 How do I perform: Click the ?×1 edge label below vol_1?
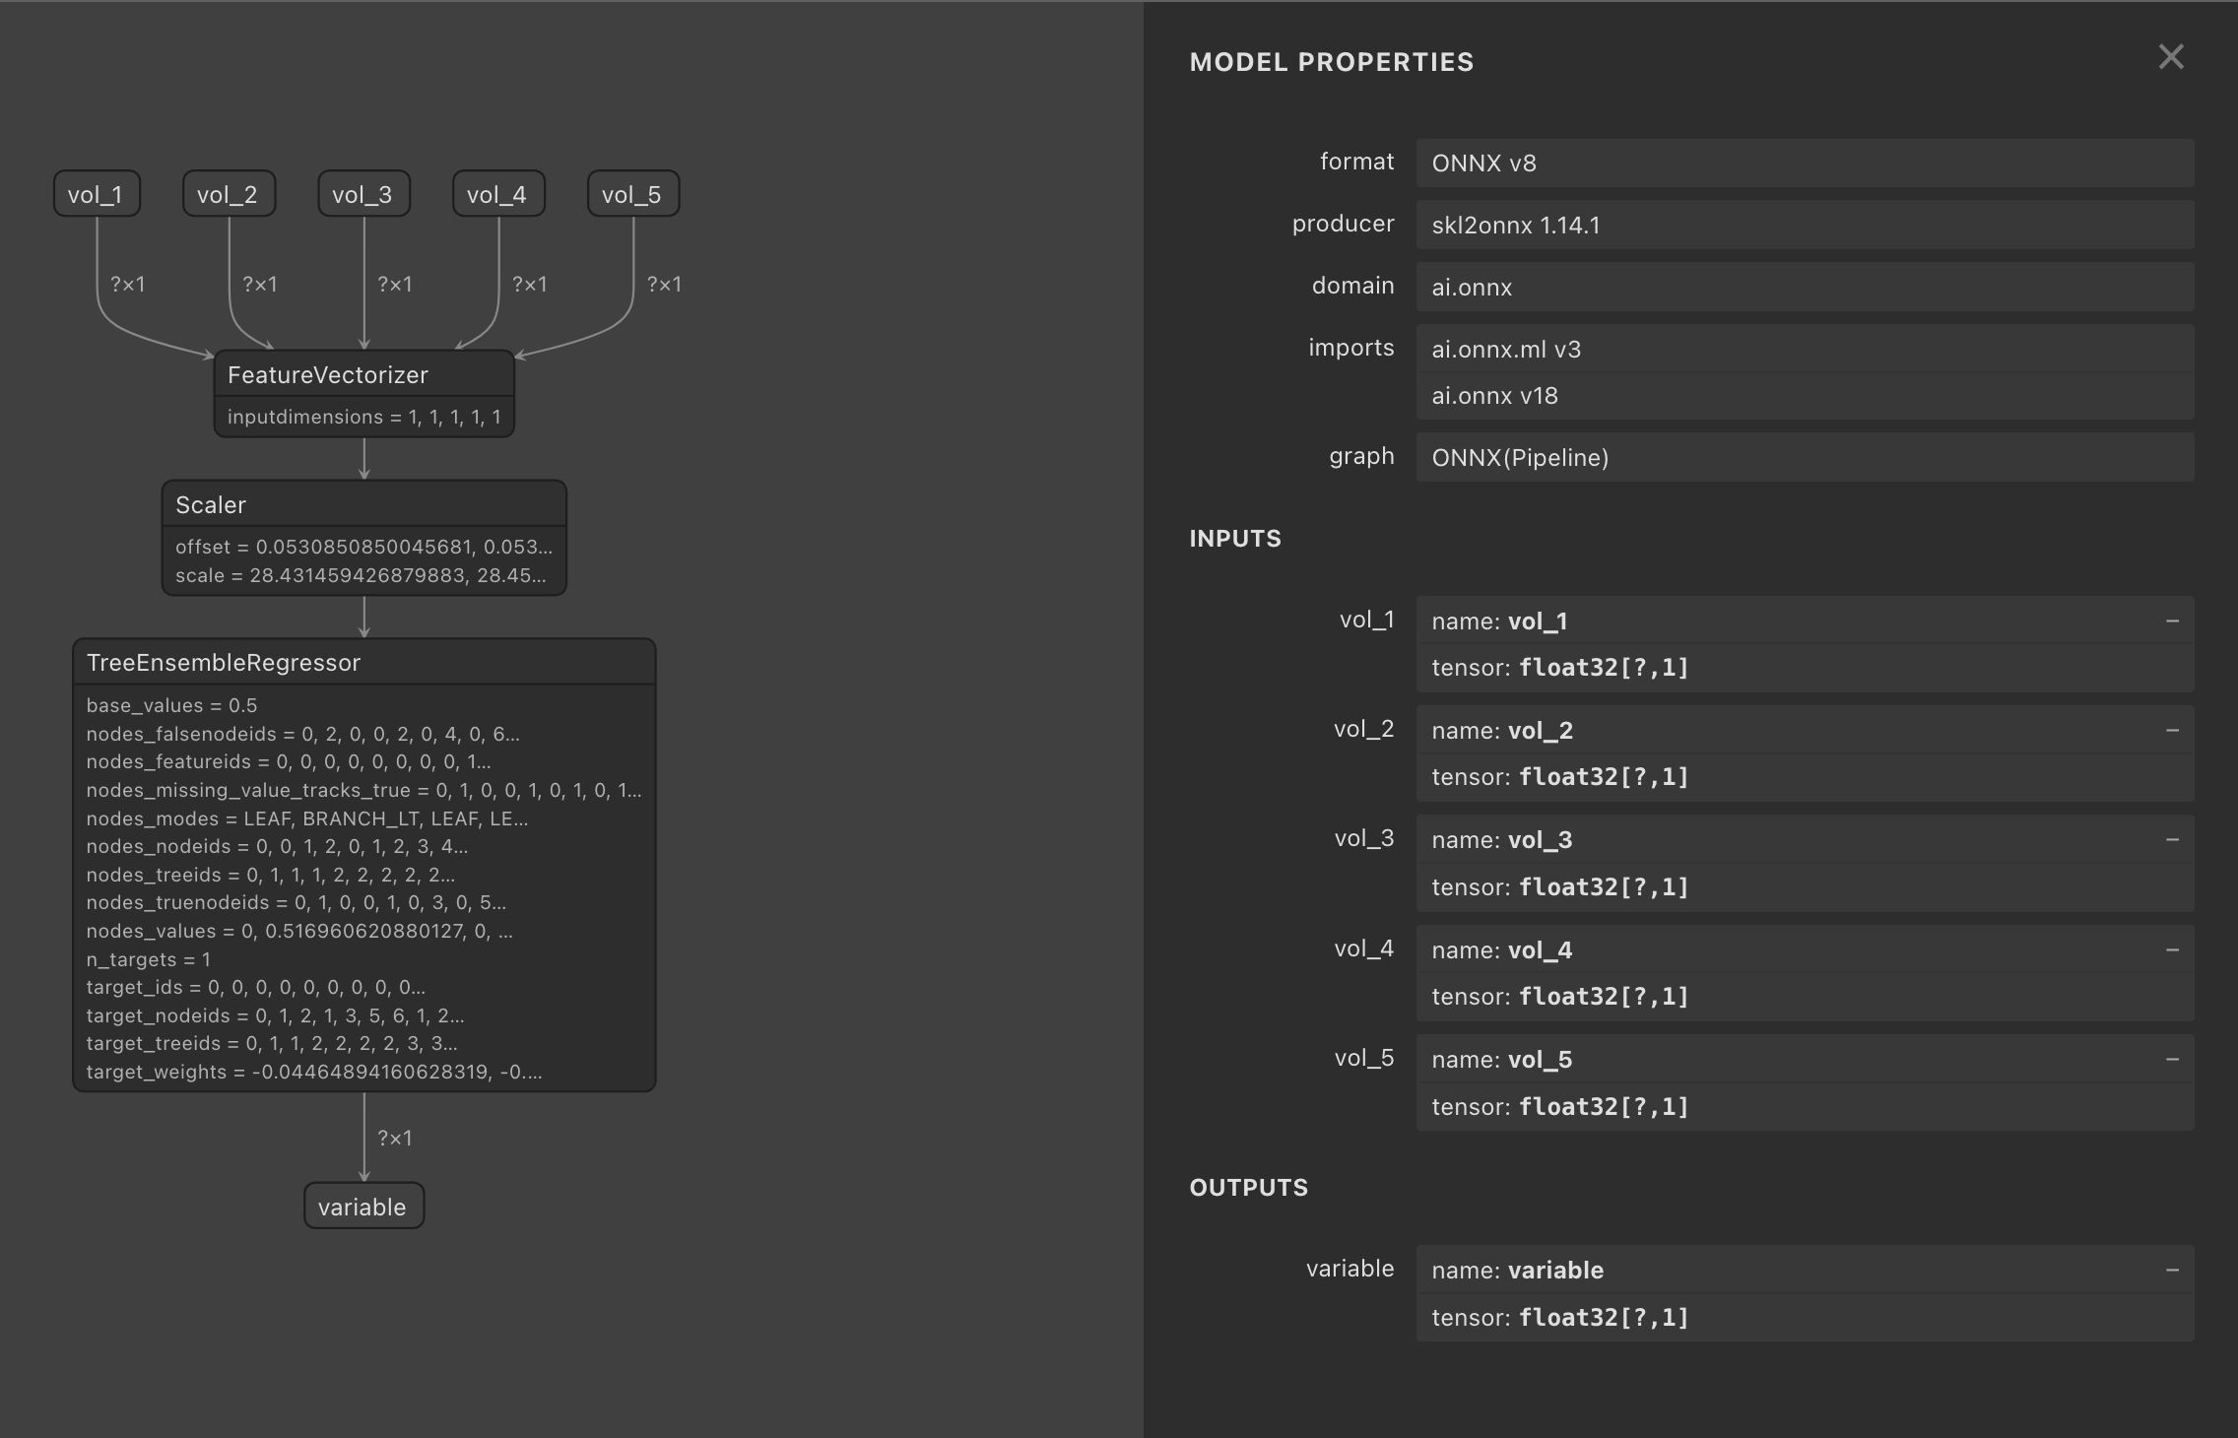[x=128, y=285]
